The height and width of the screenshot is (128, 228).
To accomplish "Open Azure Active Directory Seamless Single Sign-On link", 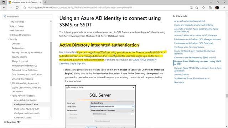I will tap(108, 62).
